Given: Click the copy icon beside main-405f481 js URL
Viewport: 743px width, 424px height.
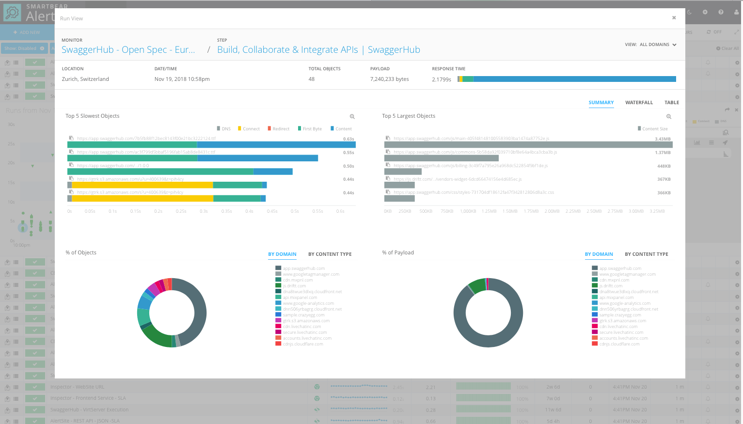Looking at the screenshot, I should 387,138.
